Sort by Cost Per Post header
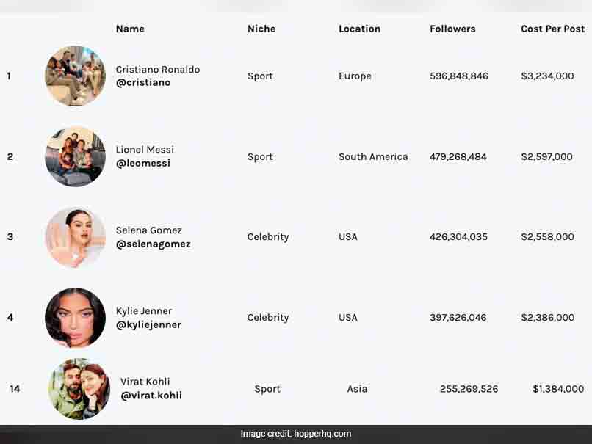This screenshot has width=592, height=444. [x=553, y=29]
